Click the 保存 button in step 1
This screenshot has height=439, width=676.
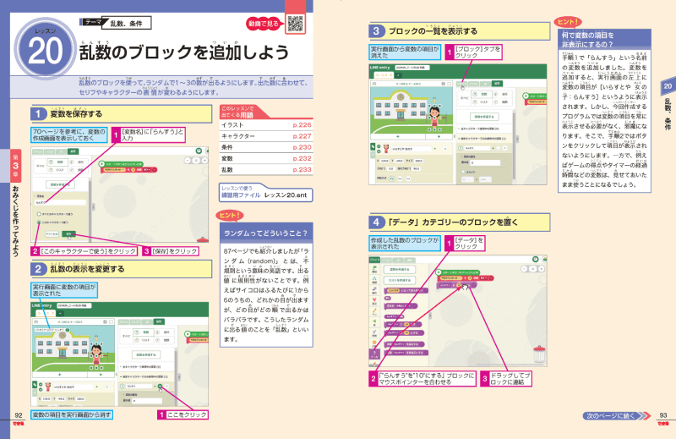tap(68, 233)
